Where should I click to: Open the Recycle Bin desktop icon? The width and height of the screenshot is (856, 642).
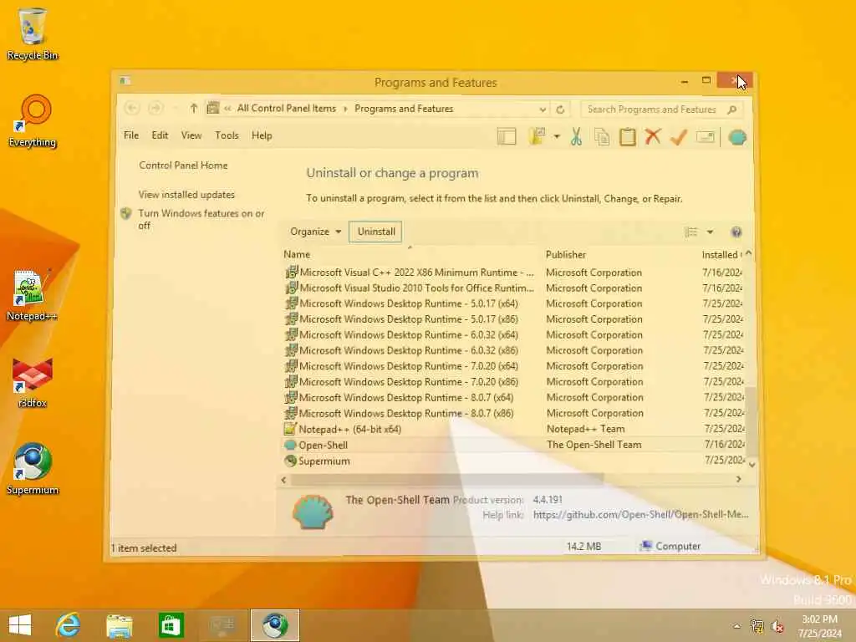click(33, 33)
